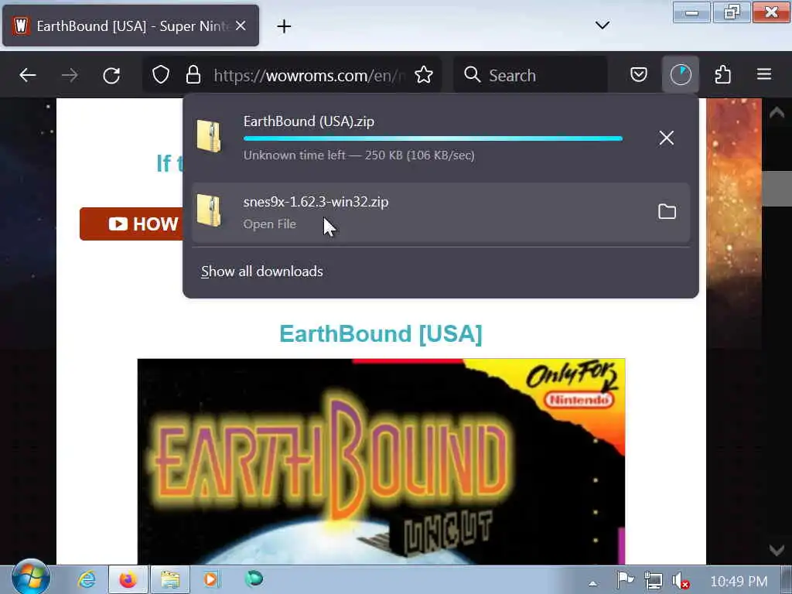The image size is (792, 594).
Task: Open a new tab
Action: 284,26
